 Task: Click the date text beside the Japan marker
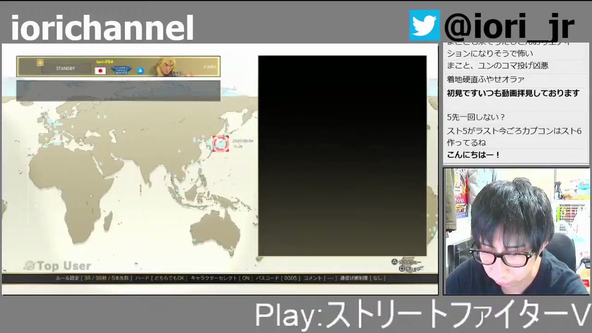(242, 141)
